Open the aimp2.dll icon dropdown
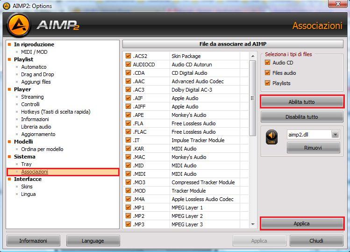Image resolution: width=350 pixels, height=252 pixels. point(335,135)
